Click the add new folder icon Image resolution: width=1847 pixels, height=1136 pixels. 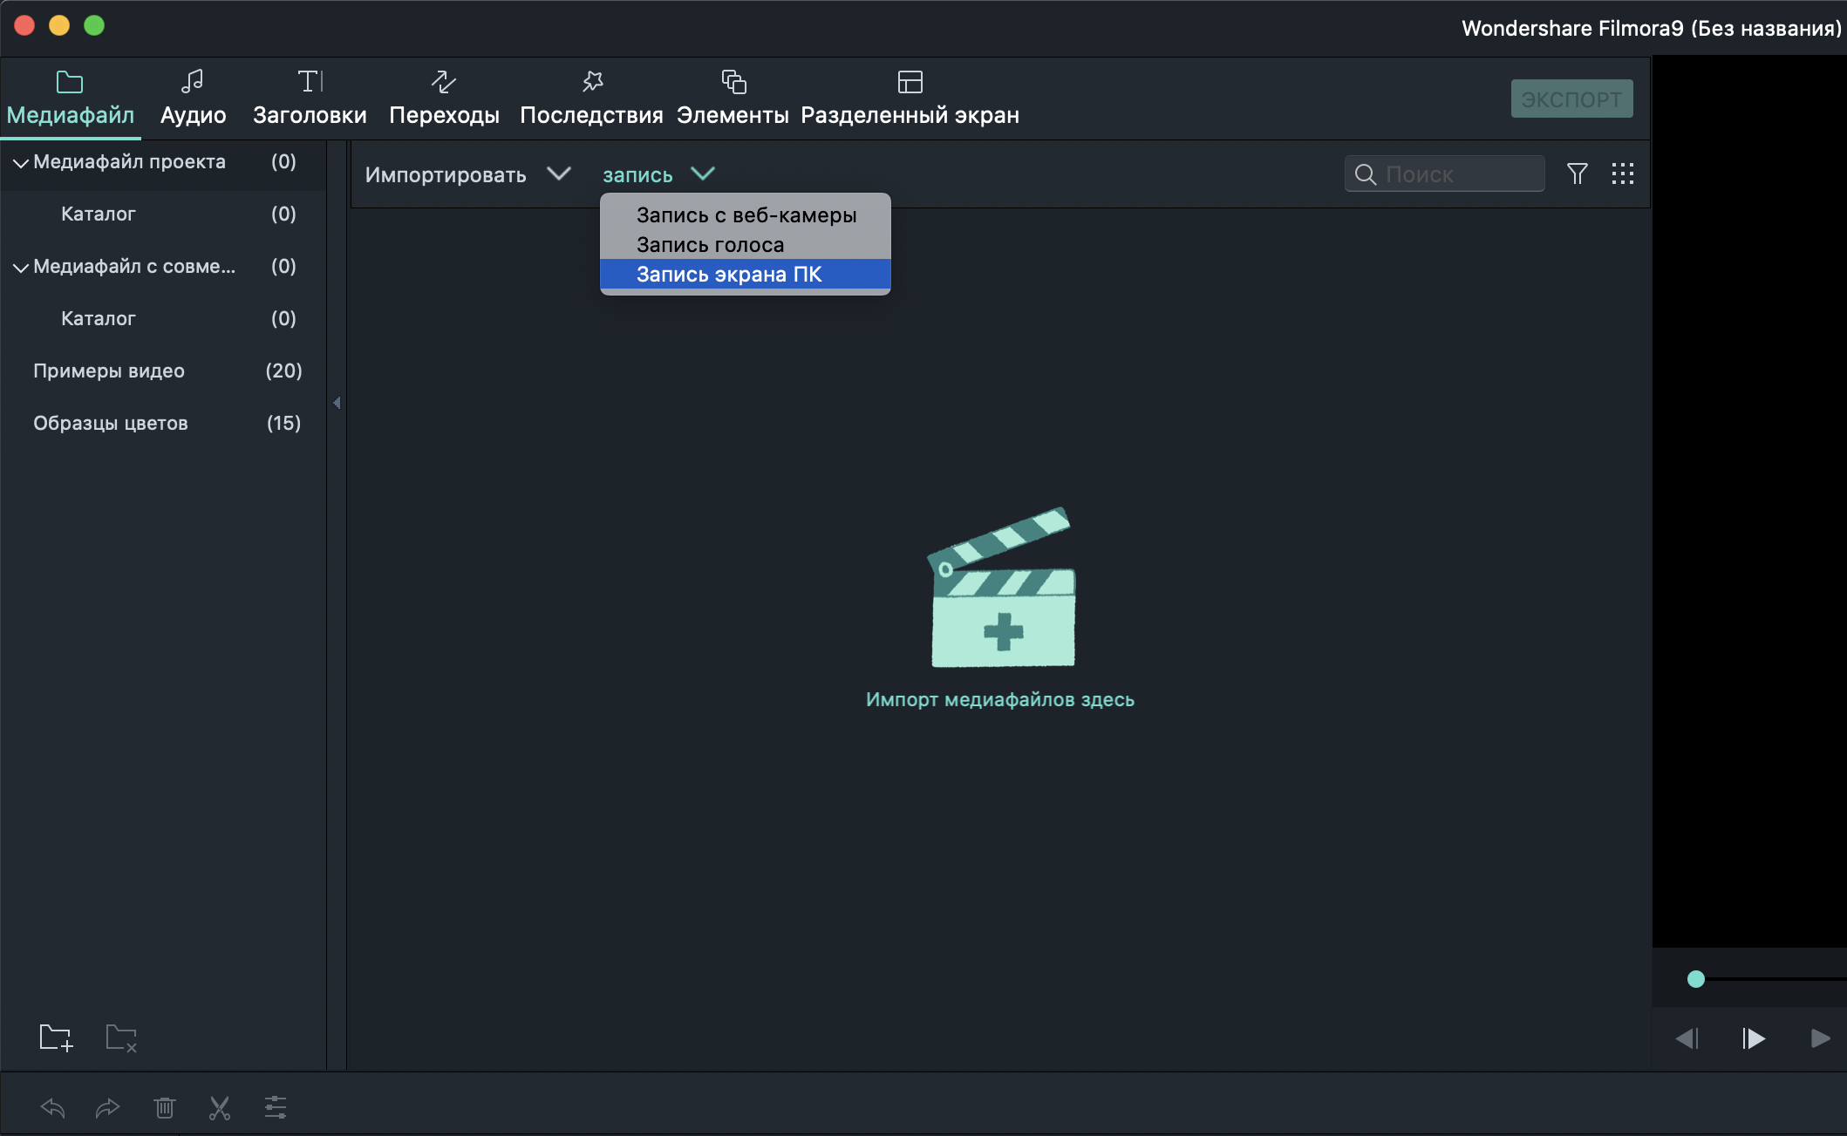(x=56, y=1037)
